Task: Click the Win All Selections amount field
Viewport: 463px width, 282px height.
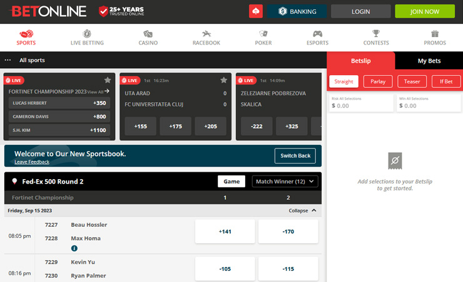Action: coord(429,103)
